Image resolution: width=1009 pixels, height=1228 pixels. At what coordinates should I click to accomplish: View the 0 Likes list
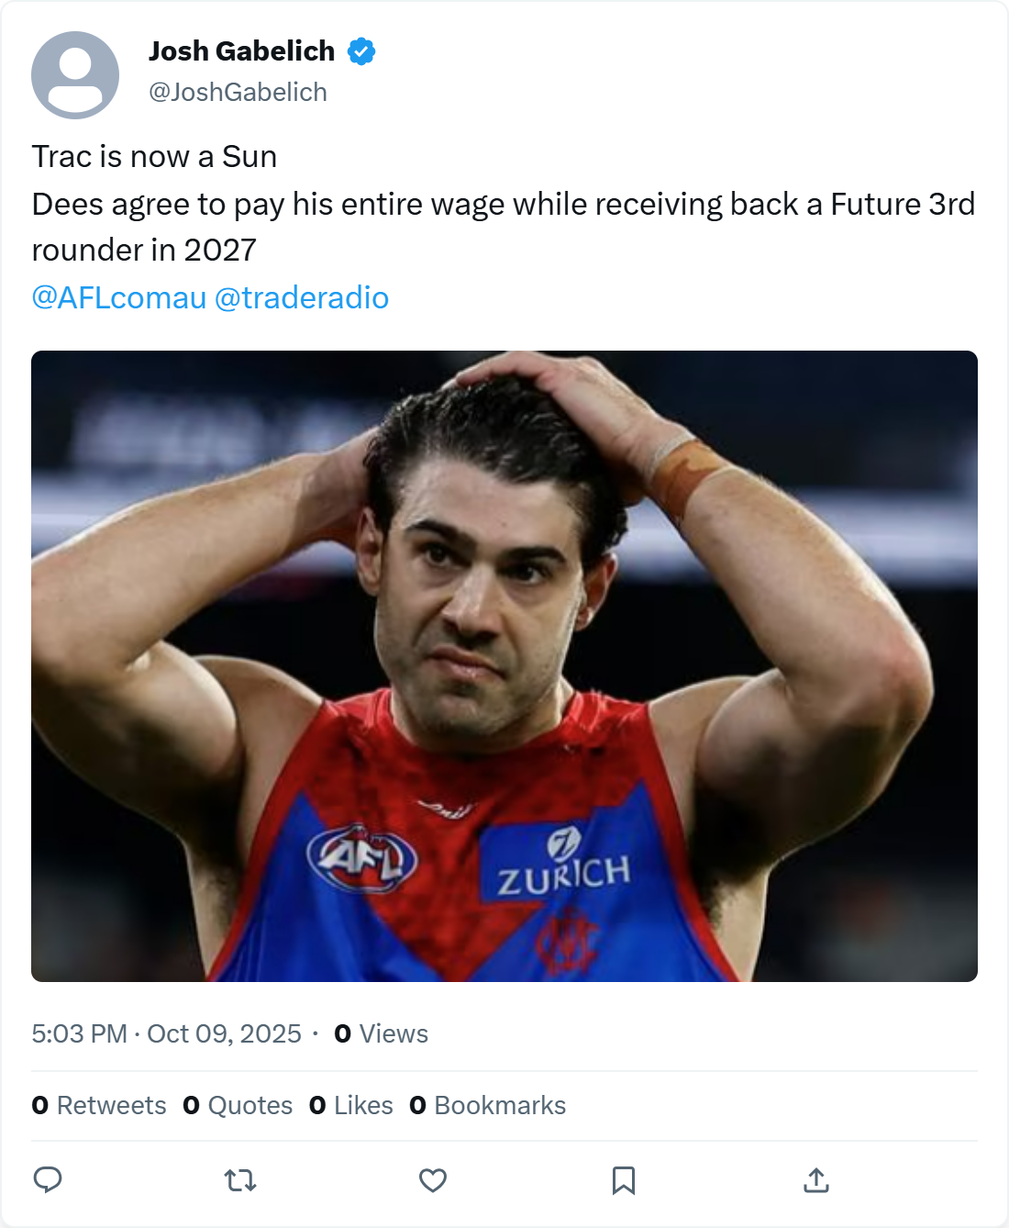351,1105
